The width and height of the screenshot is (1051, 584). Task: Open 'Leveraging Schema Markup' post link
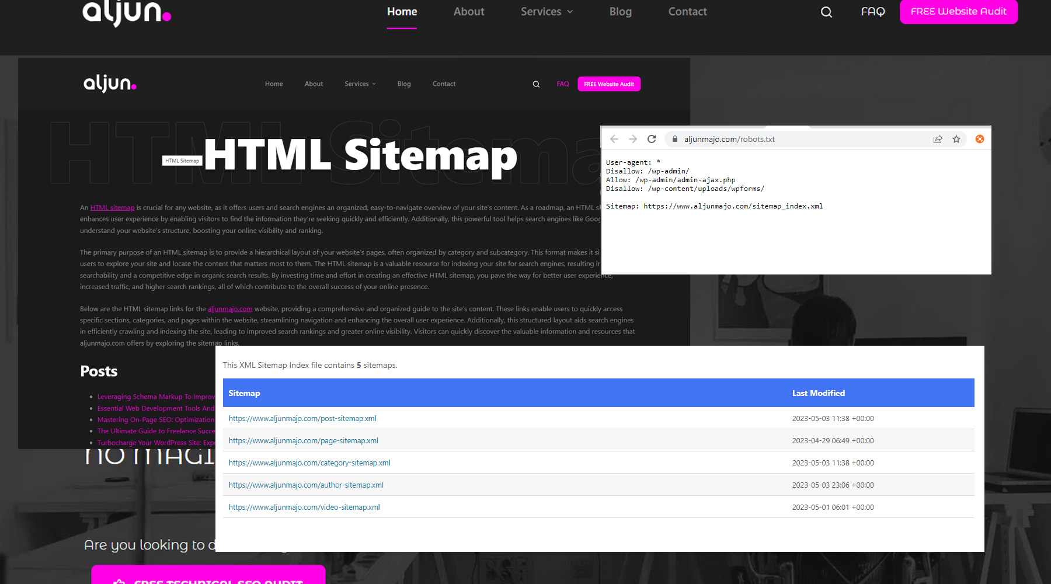[156, 397]
